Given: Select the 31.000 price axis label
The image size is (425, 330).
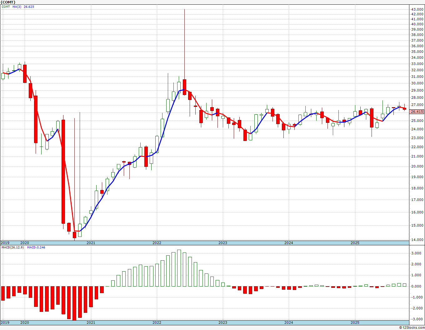Looking at the screenshot, I should click(x=417, y=77).
